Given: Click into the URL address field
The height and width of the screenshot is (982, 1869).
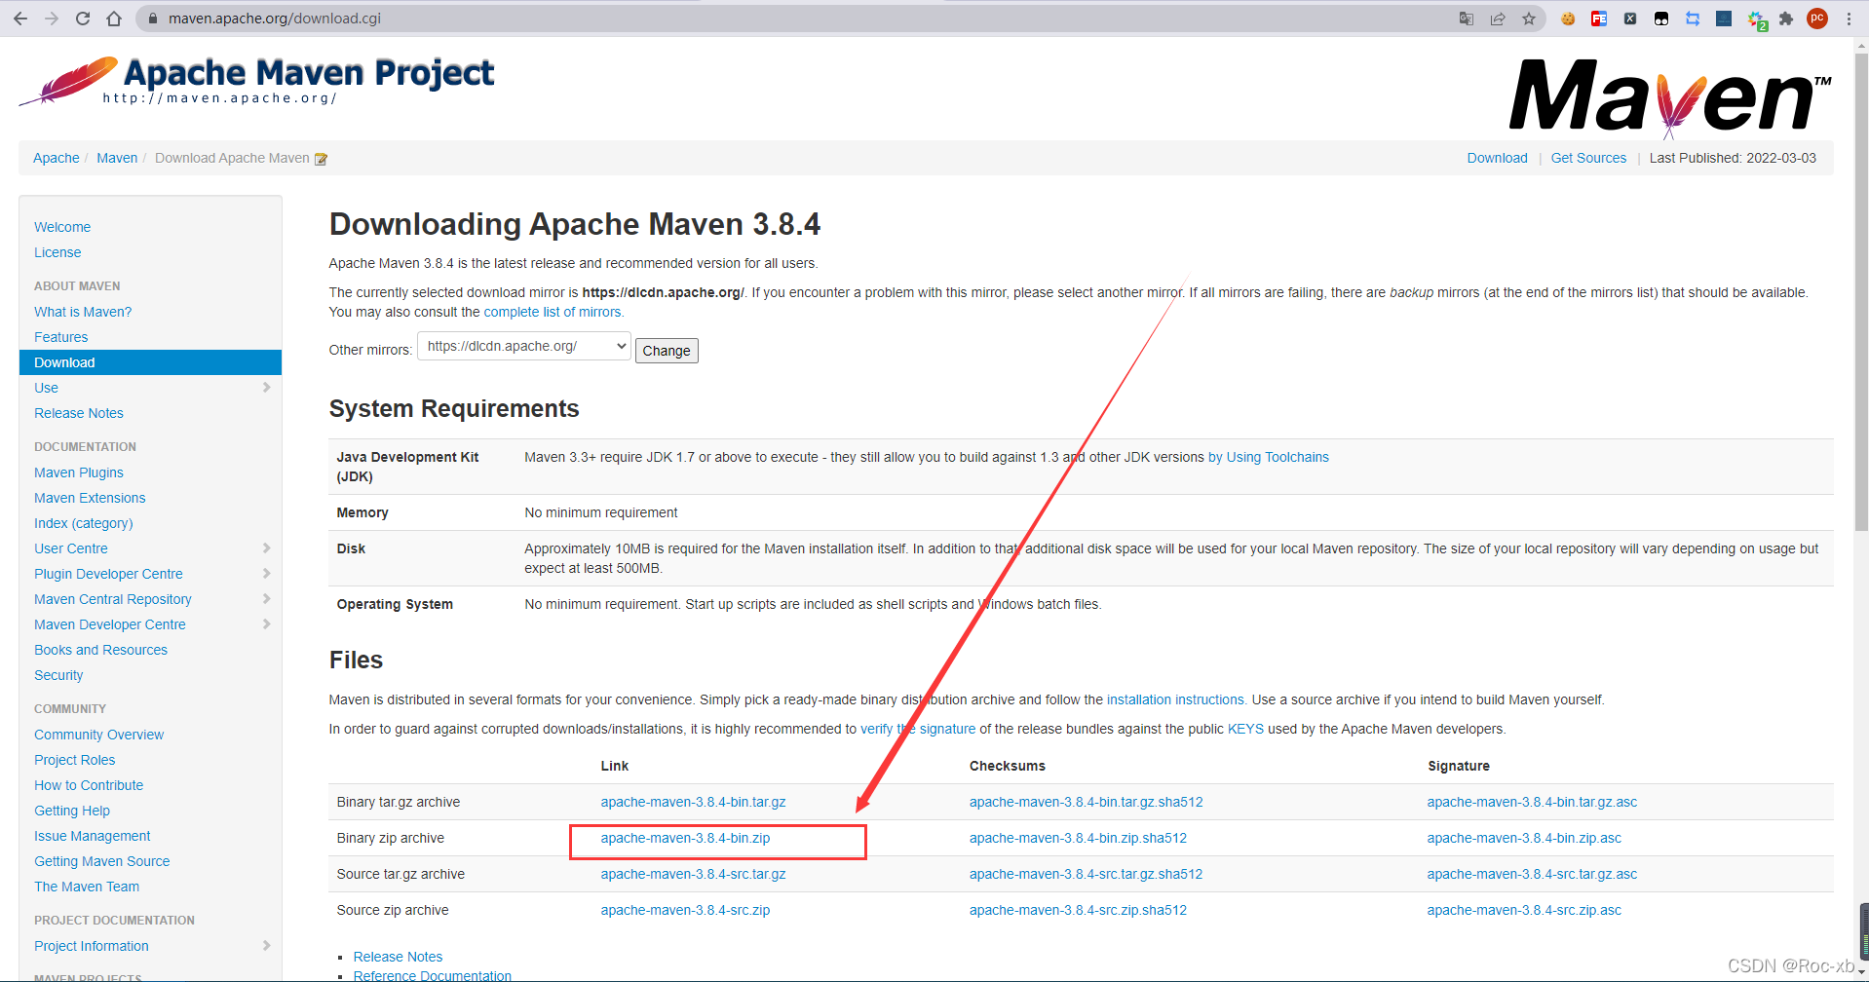Looking at the screenshot, I should click(x=799, y=19).
